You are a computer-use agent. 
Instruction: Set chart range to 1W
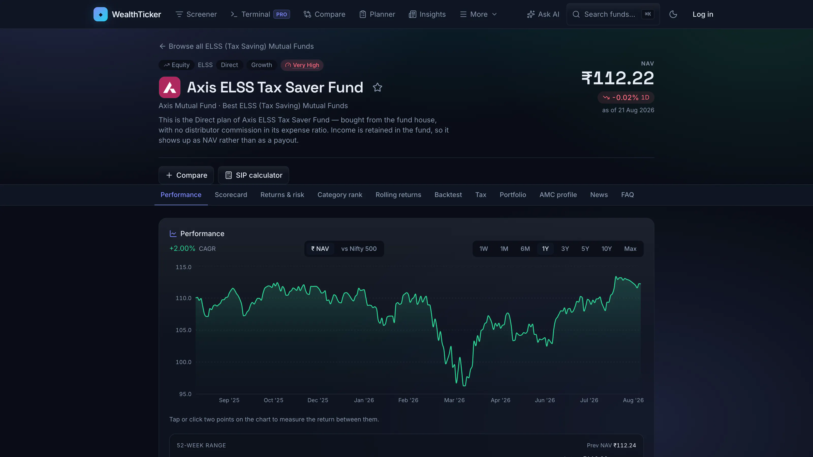click(x=483, y=249)
